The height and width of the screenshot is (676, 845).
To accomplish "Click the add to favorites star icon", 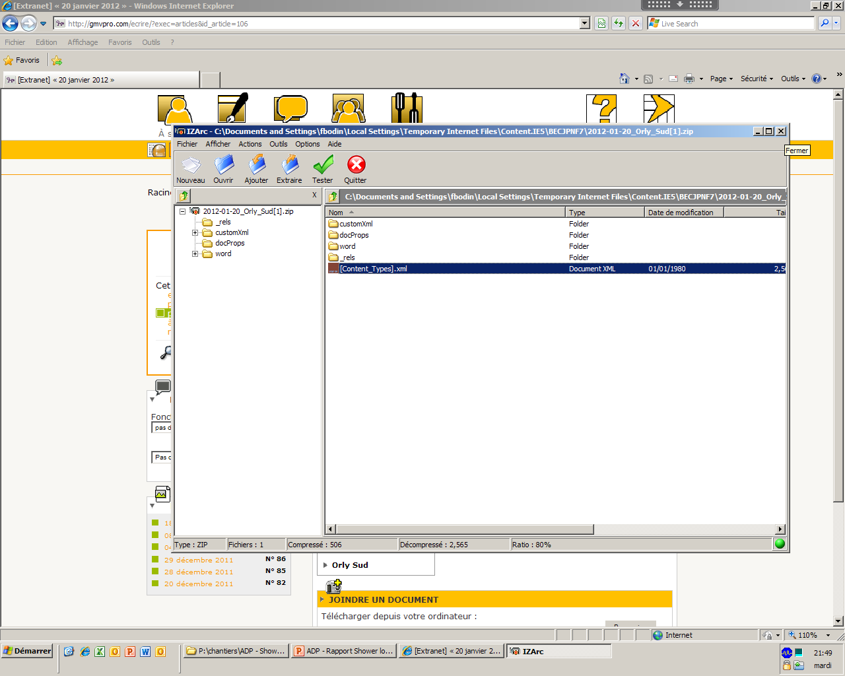I will pyautogui.click(x=57, y=60).
